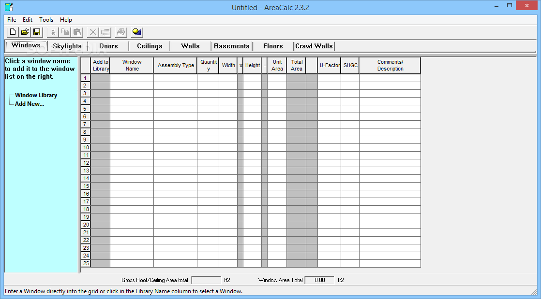Click the Window Area Total field showing 0.00
This screenshot has height=299, width=541.
click(320, 280)
